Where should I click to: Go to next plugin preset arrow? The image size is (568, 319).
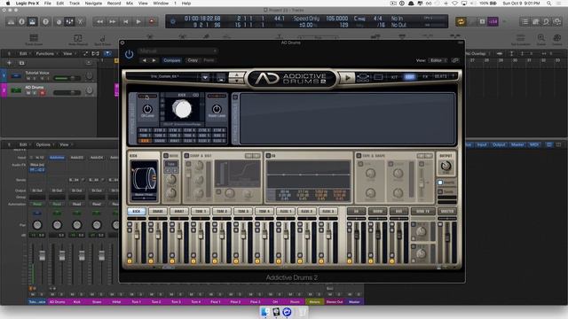coord(154,60)
